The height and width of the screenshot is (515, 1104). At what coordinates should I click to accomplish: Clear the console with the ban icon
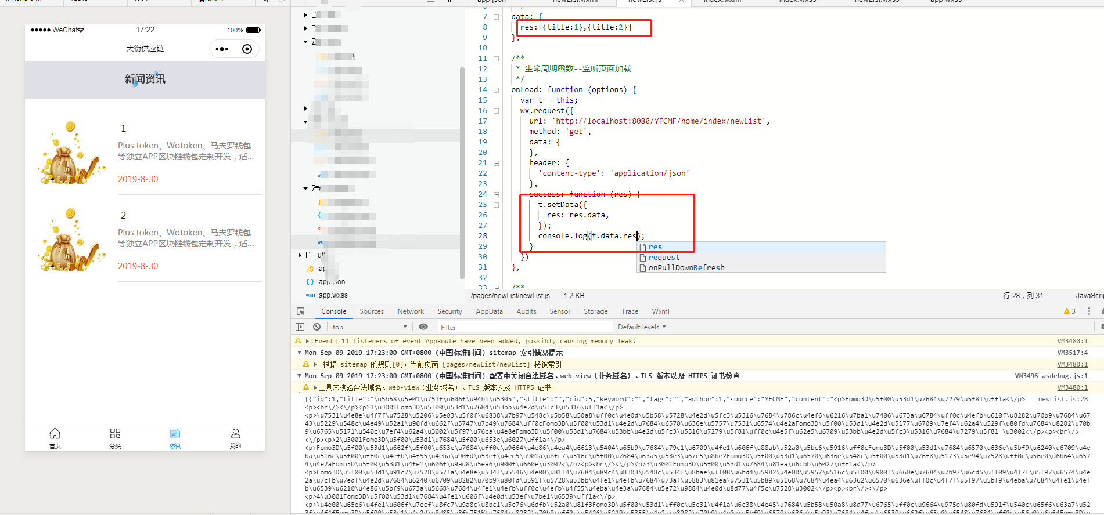coord(317,327)
